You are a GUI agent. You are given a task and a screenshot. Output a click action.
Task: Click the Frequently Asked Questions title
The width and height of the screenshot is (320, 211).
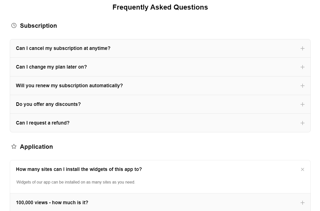click(160, 7)
